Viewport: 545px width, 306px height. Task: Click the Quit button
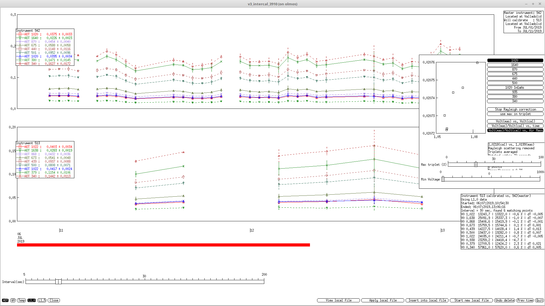pos(539,300)
